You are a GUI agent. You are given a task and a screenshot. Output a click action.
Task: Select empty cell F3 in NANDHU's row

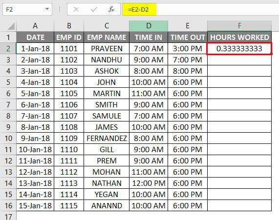click(x=239, y=60)
